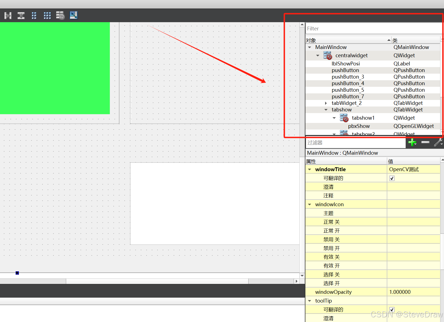Click sort arrow on 对象 column header
444x322 pixels.
389,40
